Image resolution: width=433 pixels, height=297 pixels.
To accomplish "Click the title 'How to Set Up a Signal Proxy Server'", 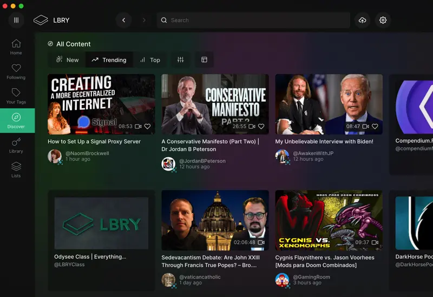I will (x=94, y=141).
